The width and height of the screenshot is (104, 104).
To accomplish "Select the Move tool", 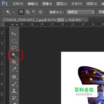I will coord(14,34).
